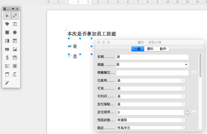The height and width of the screenshot is (134, 207).
Task: Select the round Option Button control tool
Action: 15,32
